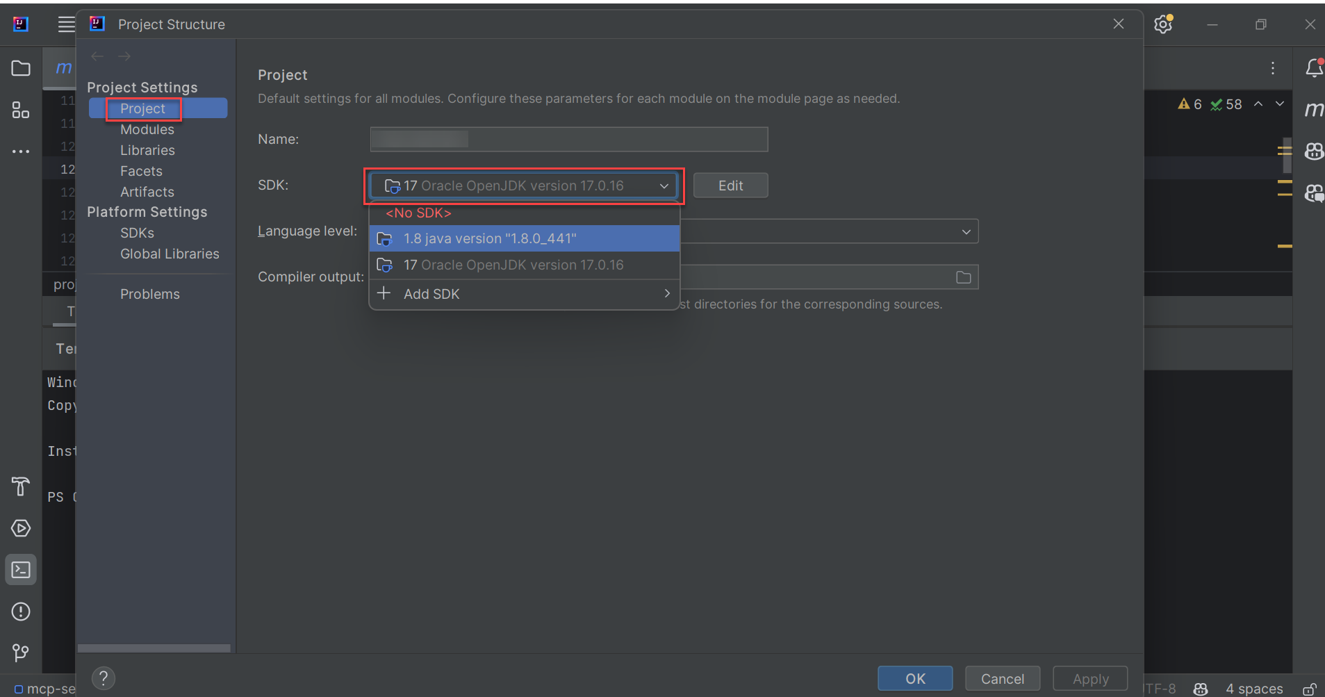
Task: Go to previous highlighted error arrow
Action: point(1258,104)
